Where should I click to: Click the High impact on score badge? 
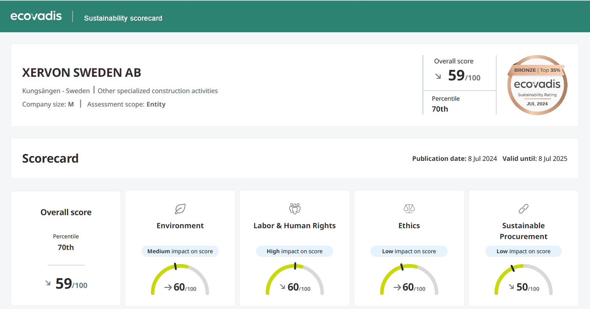click(x=294, y=251)
